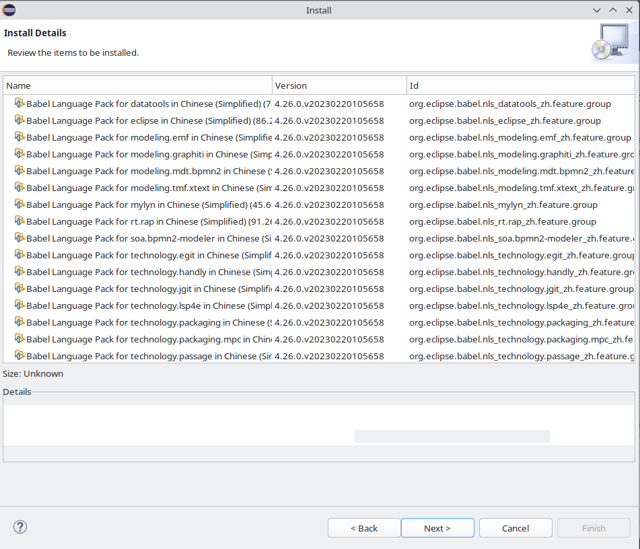Maximize the Install window with up chevron
The height and width of the screenshot is (549, 640).
pos(613,10)
